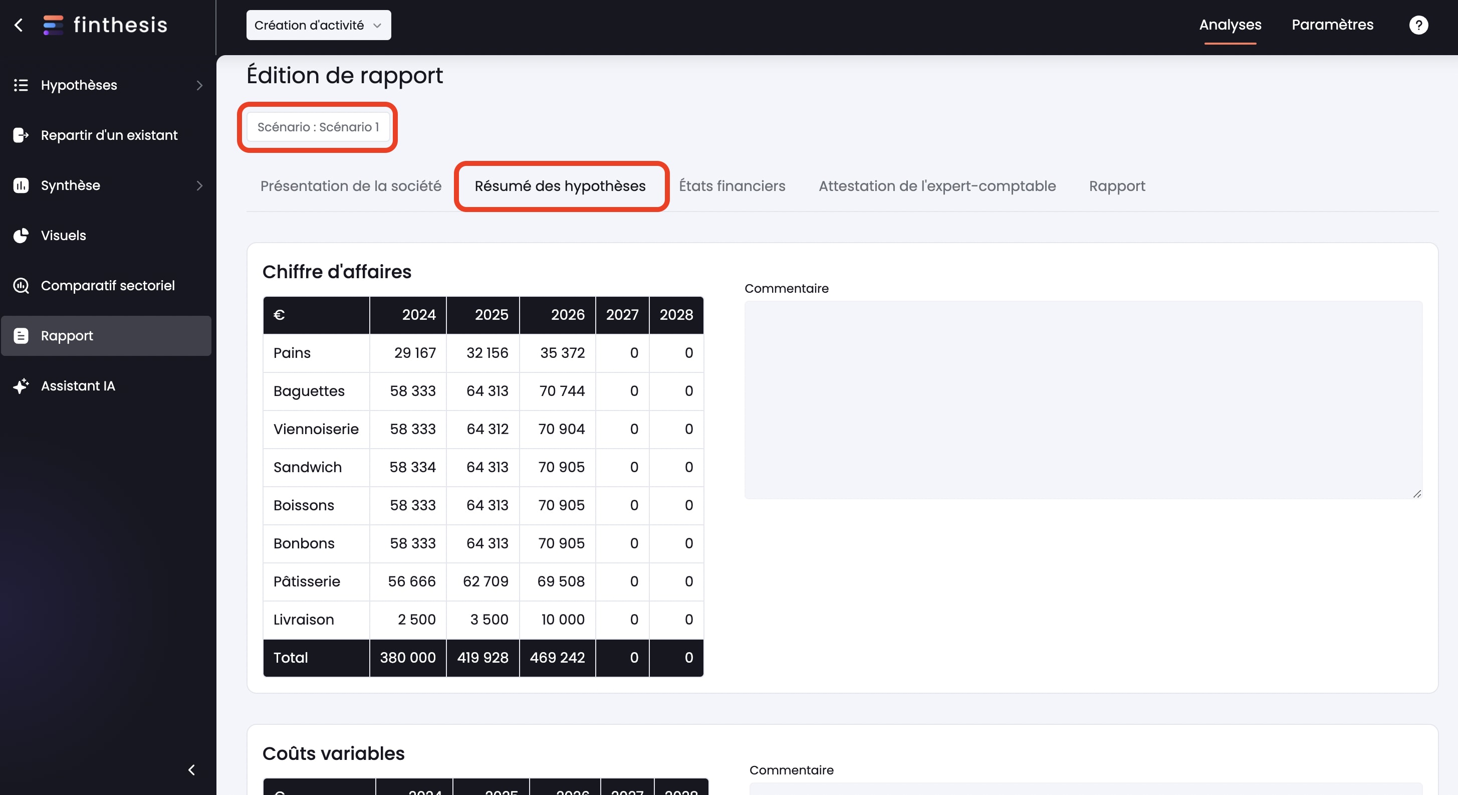The image size is (1458, 795).
Task: Select the Résumé des hypothèses tab
Action: (x=560, y=186)
